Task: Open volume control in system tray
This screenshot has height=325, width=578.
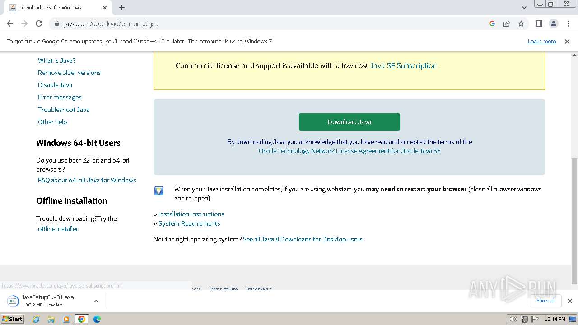Action: pyautogui.click(x=513, y=319)
